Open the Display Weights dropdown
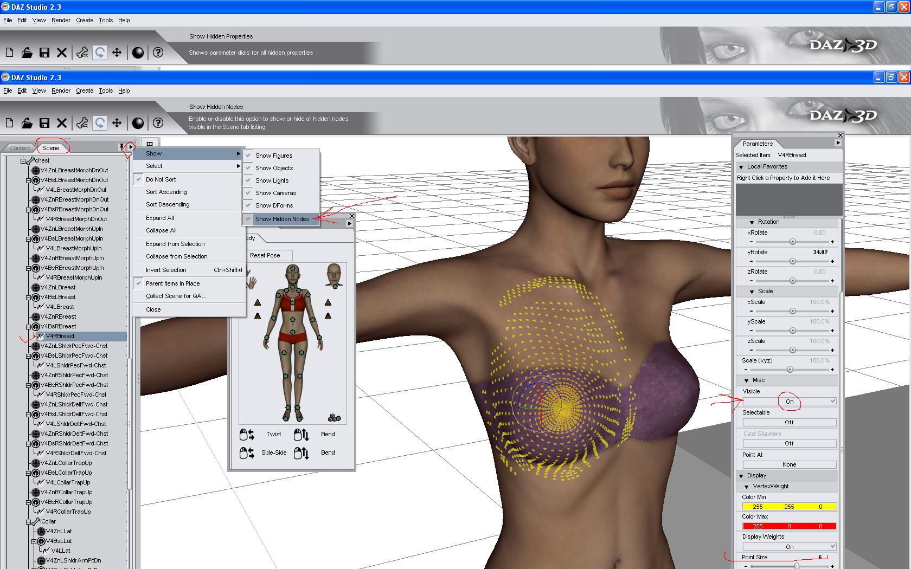 pyautogui.click(x=789, y=547)
